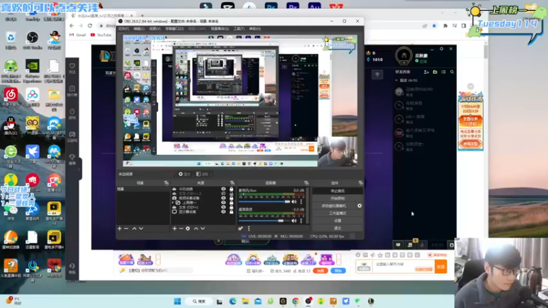Click new folder icon in LoL friends list
Viewport: 548px width, 308px height.
coord(435,72)
